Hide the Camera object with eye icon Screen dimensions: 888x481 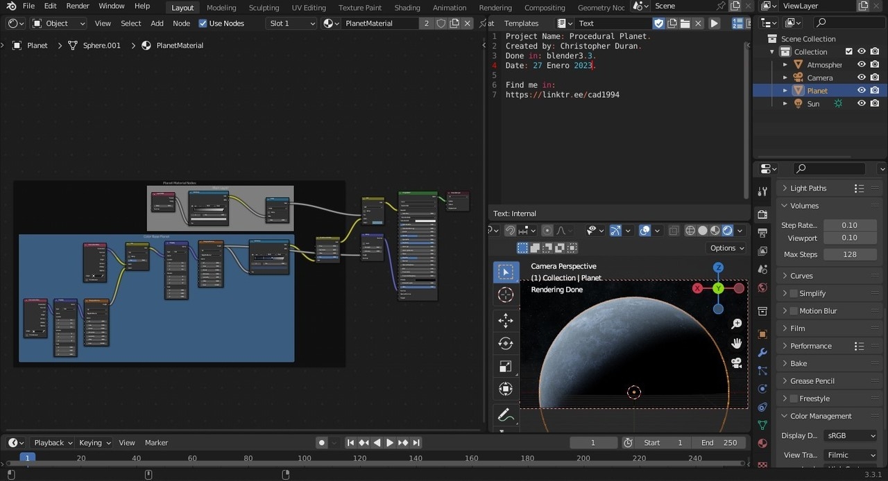tap(862, 78)
